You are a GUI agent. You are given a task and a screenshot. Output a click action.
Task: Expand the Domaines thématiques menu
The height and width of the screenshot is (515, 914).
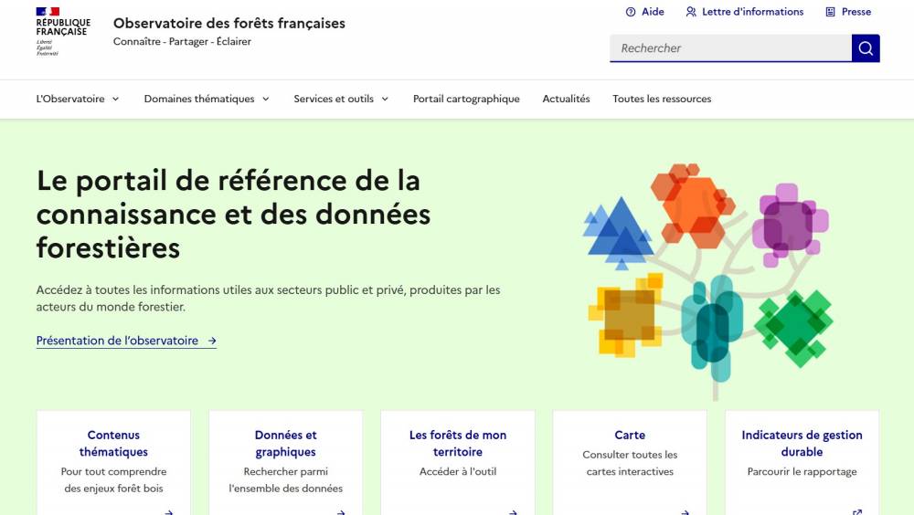point(207,99)
